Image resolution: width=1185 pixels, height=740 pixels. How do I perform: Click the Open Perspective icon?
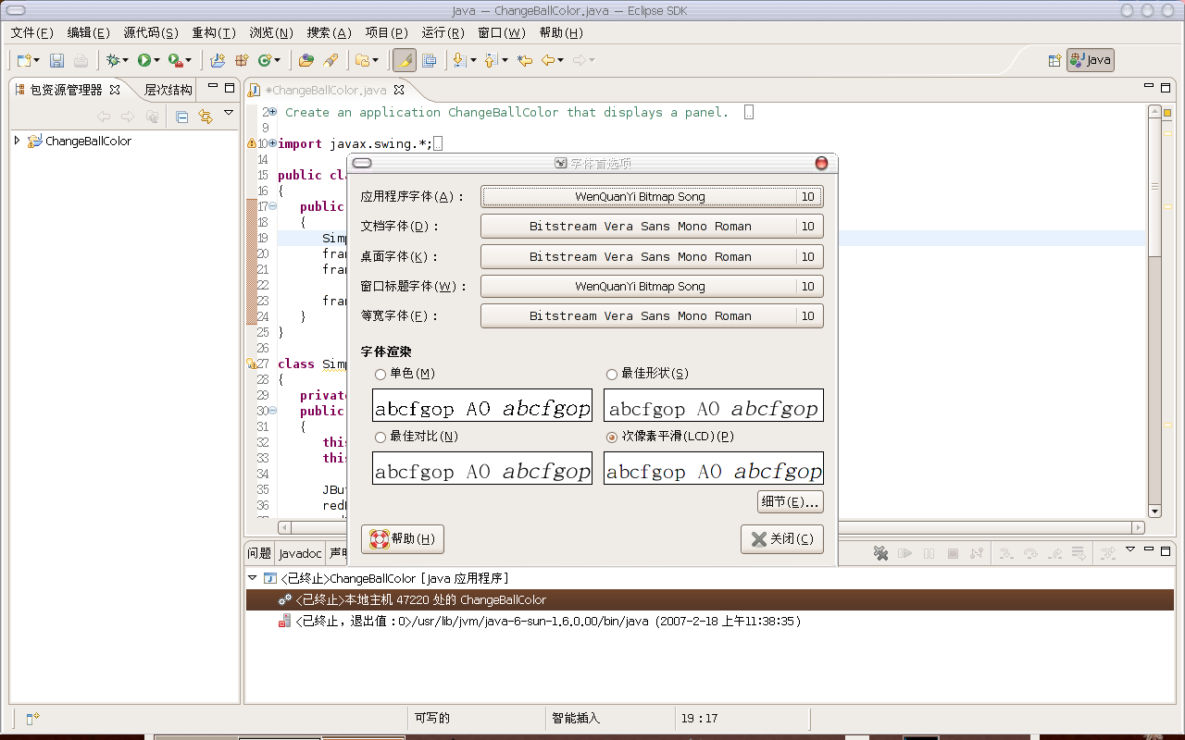[1054, 60]
